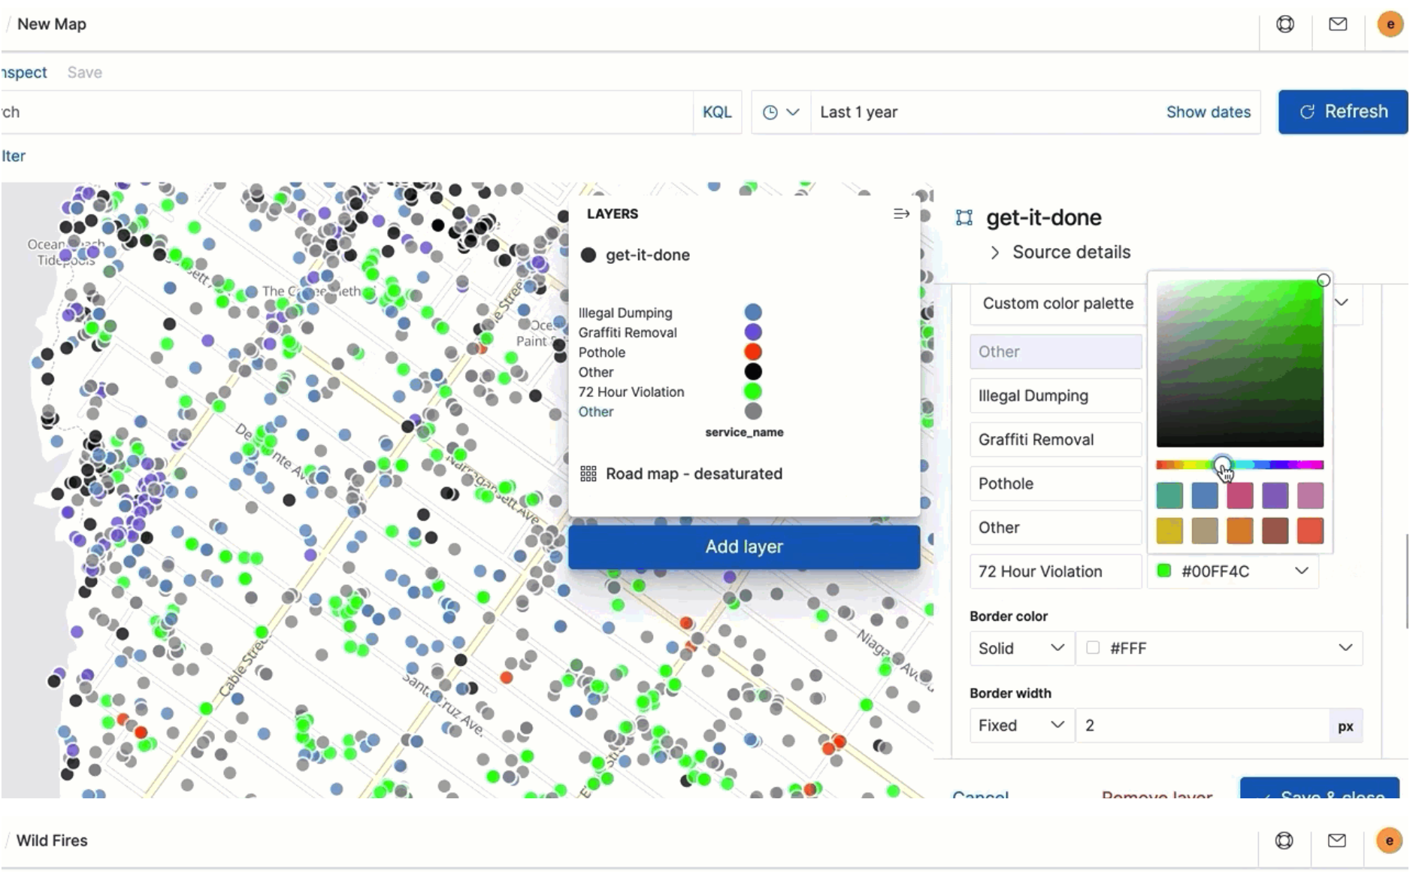Open the Border width Fixed dropdown
1425x872 pixels.
point(1021,725)
